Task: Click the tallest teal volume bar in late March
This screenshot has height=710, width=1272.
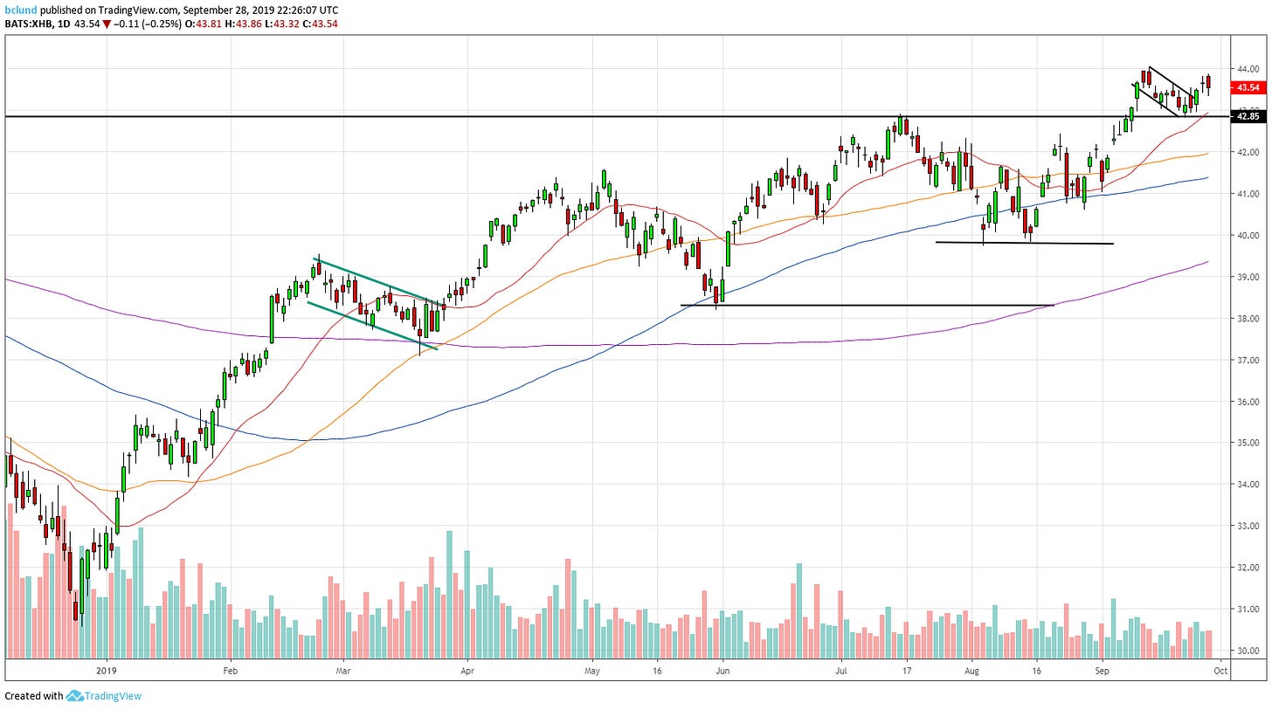Action: coord(450,594)
